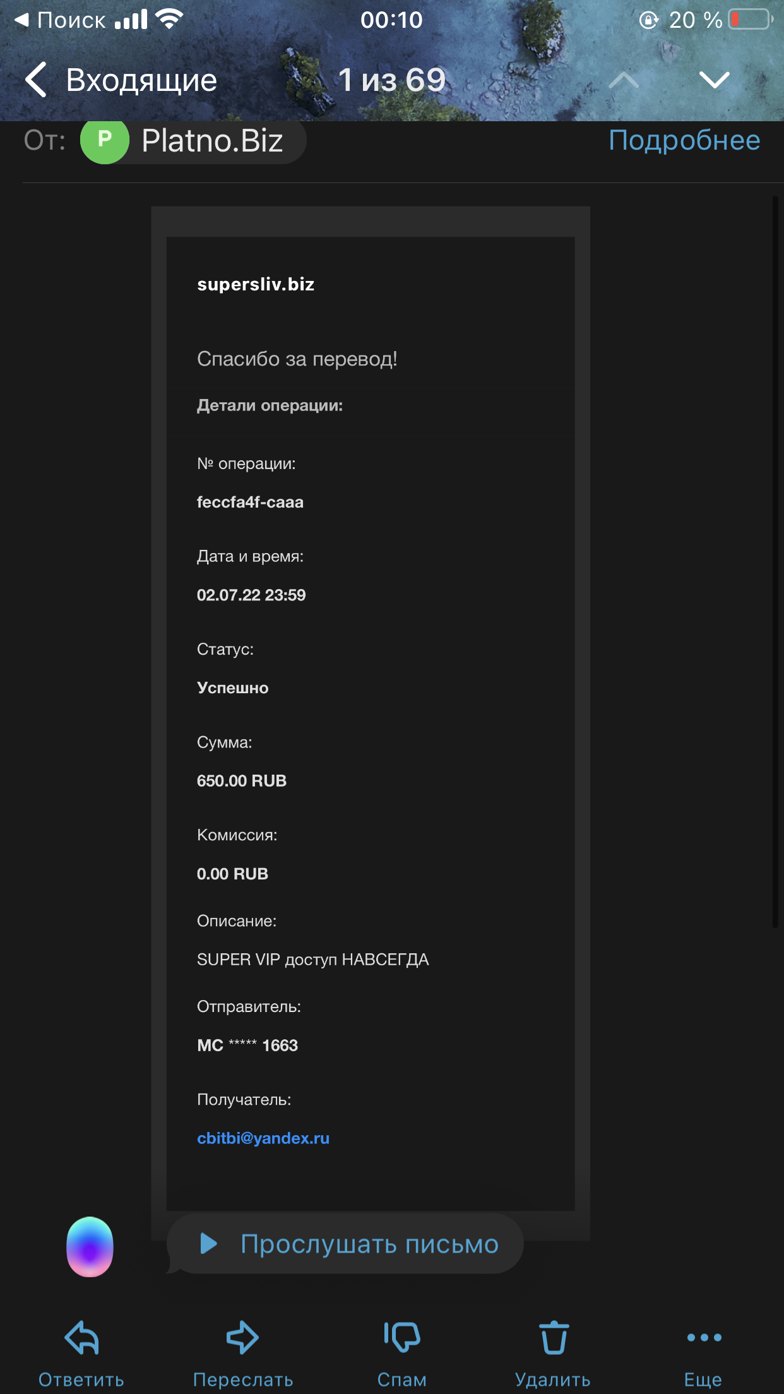
Task: Tap the 1 из 69 message counter
Action: 392,80
